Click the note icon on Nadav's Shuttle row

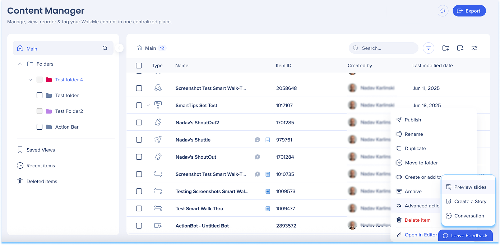268,140
